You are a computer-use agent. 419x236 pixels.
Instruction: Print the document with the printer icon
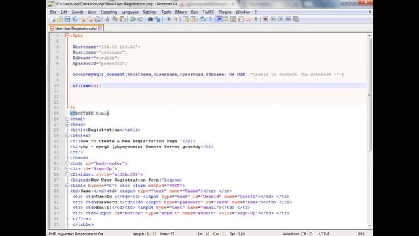[98, 19]
